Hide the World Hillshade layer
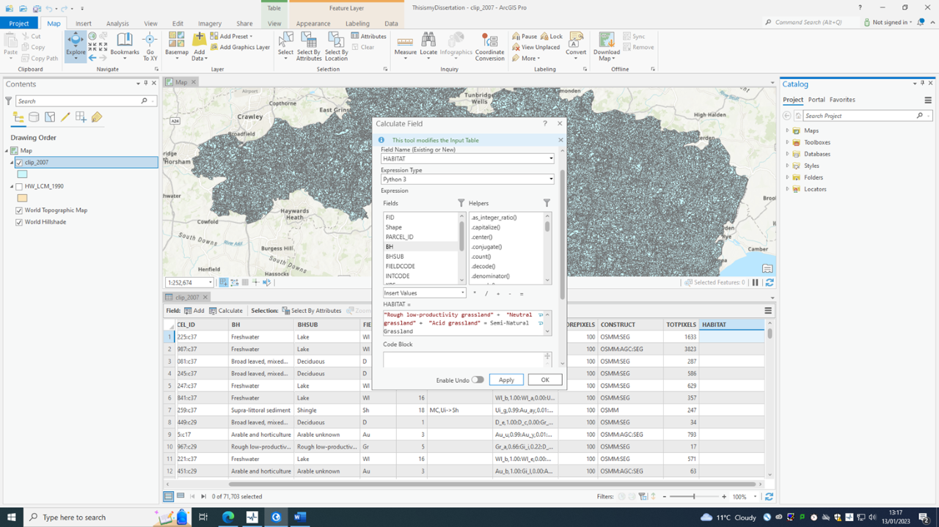 19,222
